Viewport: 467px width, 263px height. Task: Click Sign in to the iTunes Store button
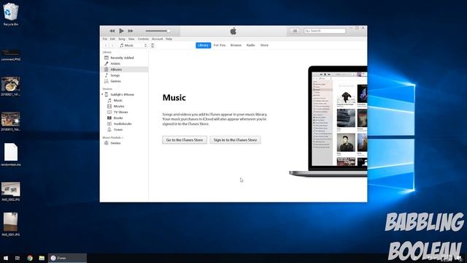pyautogui.click(x=235, y=140)
